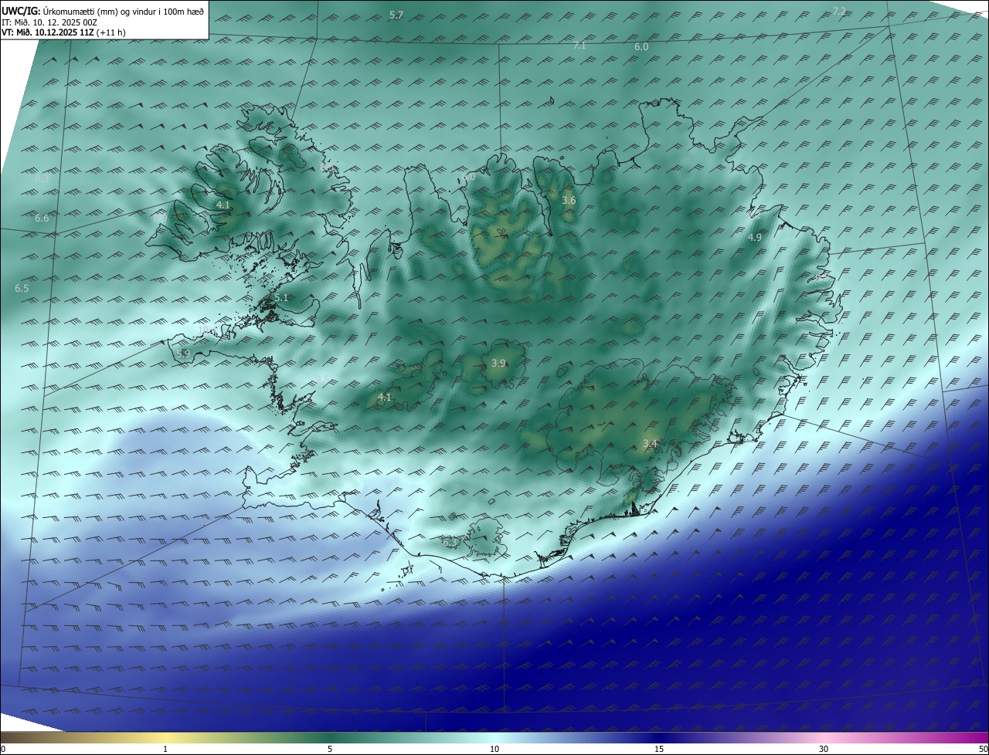Screen dimensions: 989x755
Task: Click the 5.1 value label
Action: pyautogui.click(x=281, y=297)
